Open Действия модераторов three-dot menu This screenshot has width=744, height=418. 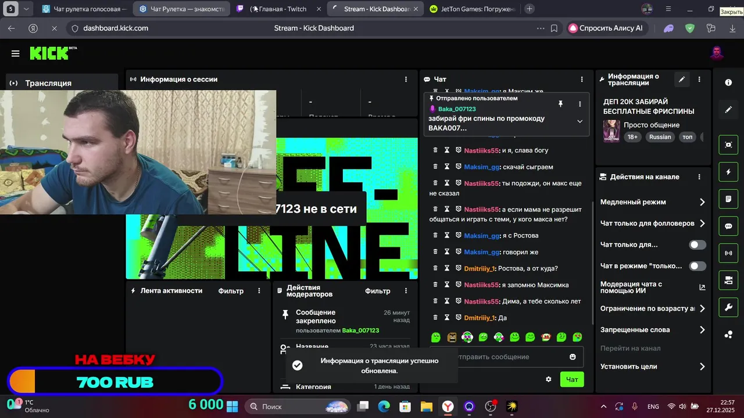(406, 291)
